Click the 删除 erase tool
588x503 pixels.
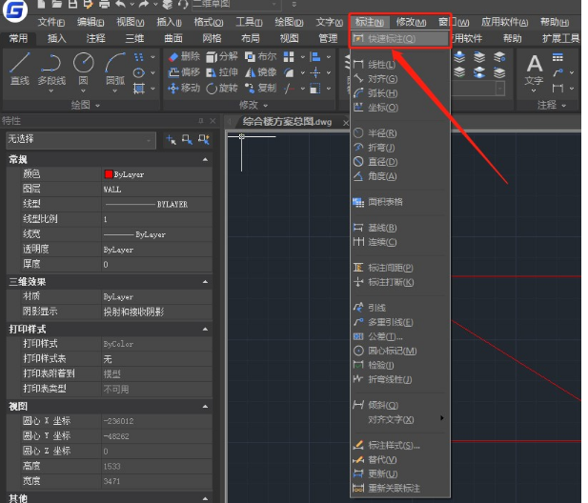coord(184,56)
